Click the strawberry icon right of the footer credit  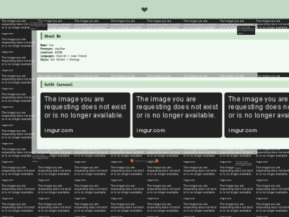(157, 161)
